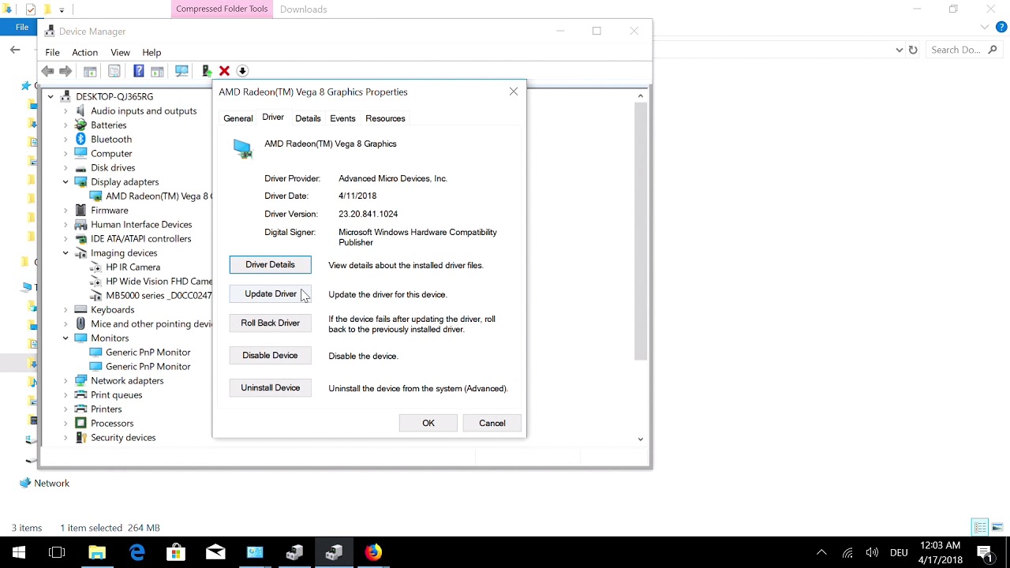1010x568 pixels.
Task: Open the Mail app from the taskbar
Action: [x=215, y=552]
